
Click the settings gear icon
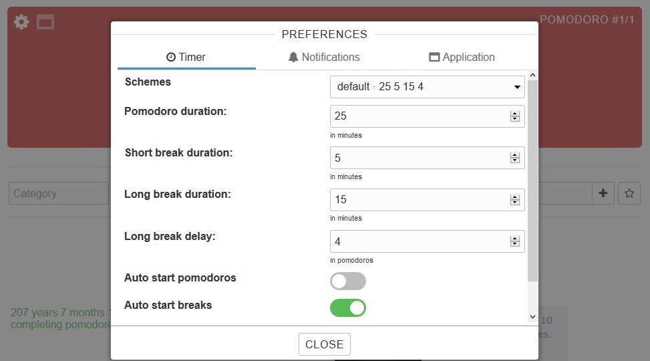coord(21,22)
